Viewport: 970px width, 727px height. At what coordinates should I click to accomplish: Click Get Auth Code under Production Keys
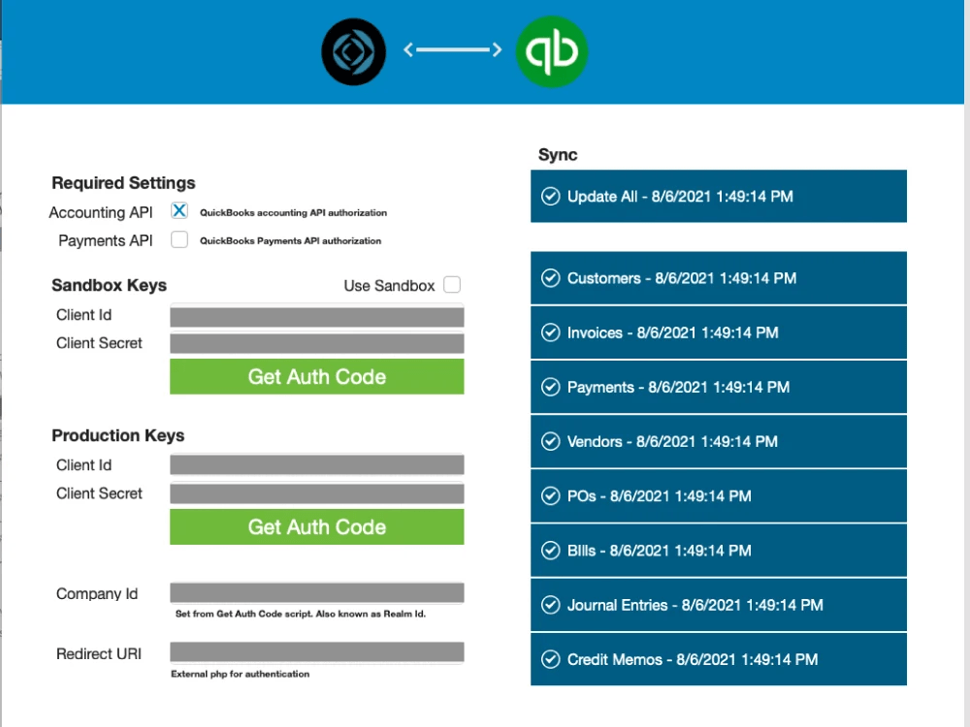pos(316,527)
